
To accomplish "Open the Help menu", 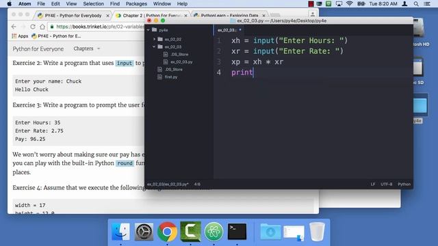I will click(x=182, y=3).
